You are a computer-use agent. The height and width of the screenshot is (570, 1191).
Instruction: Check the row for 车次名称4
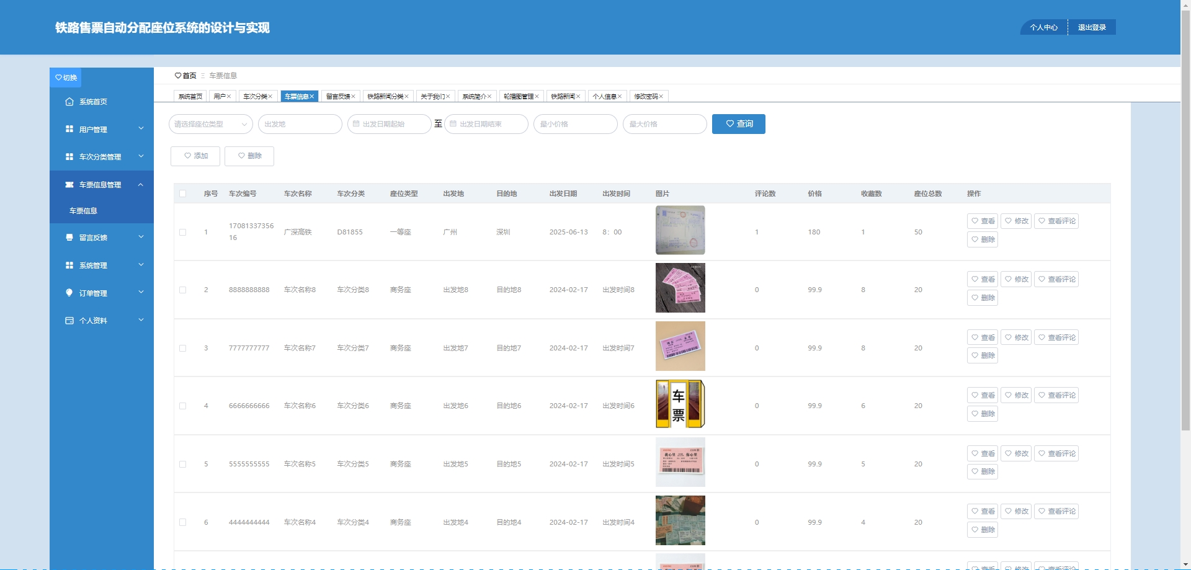point(183,522)
